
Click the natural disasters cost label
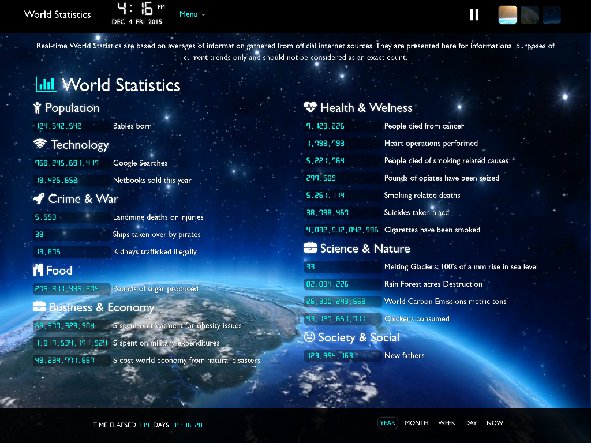tap(186, 361)
